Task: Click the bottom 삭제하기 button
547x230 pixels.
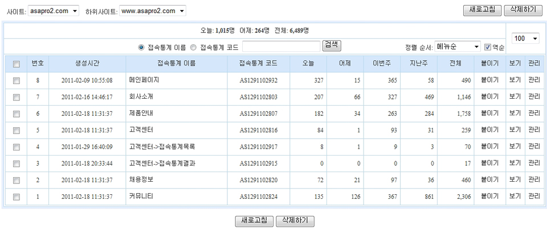Action: click(295, 220)
